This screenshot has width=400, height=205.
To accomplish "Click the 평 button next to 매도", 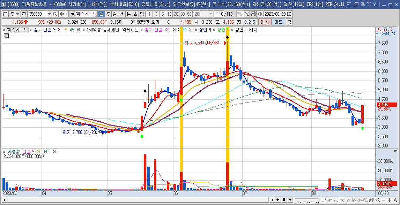I will tap(289, 22).
